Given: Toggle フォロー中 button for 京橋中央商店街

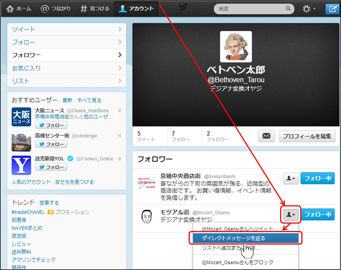Looking at the screenshot, I should point(317,178).
